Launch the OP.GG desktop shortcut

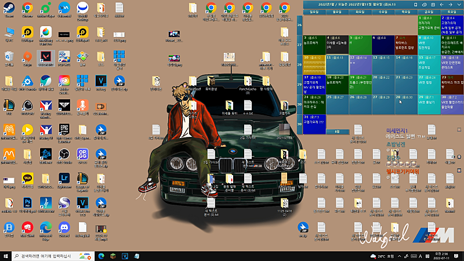[x=82, y=153]
